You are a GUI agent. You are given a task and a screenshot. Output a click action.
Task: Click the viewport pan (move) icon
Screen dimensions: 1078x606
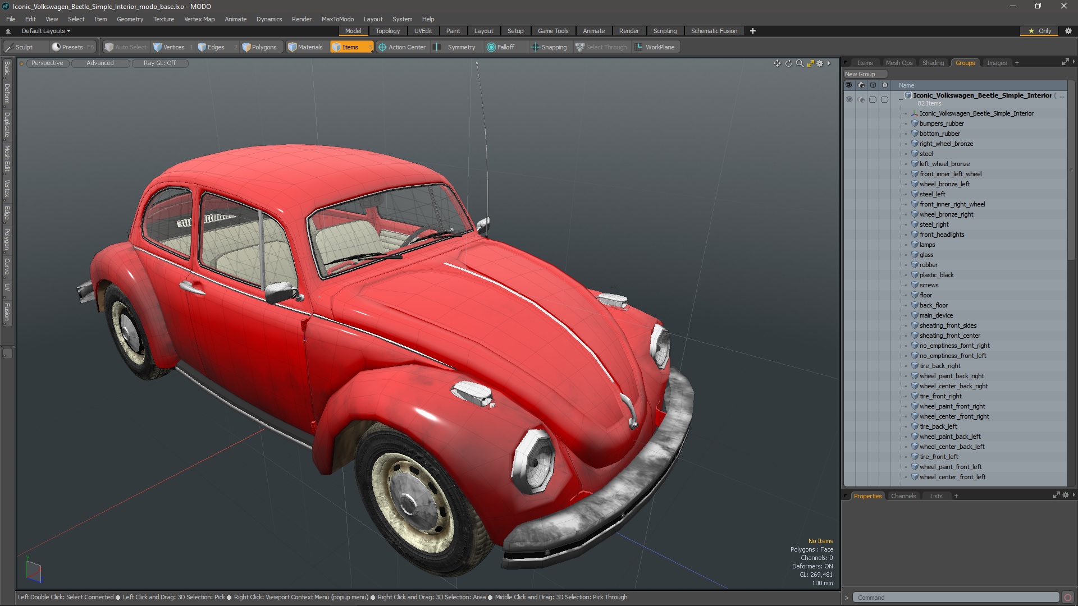click(777, 63)
